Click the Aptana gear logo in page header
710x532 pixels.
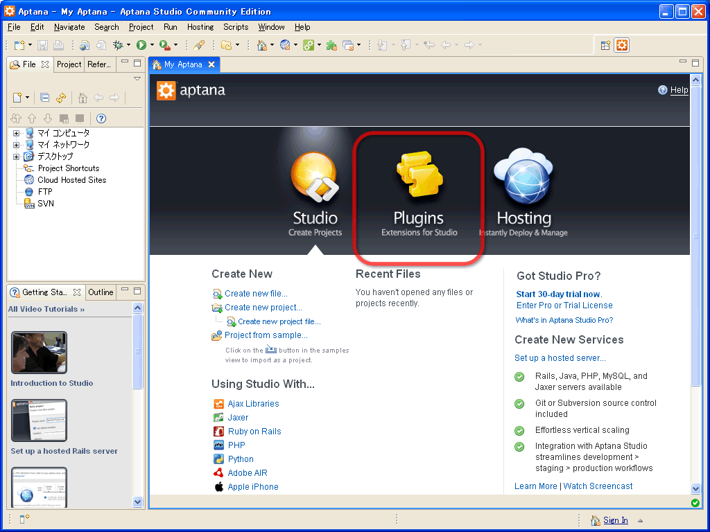[x=166, y=91]
